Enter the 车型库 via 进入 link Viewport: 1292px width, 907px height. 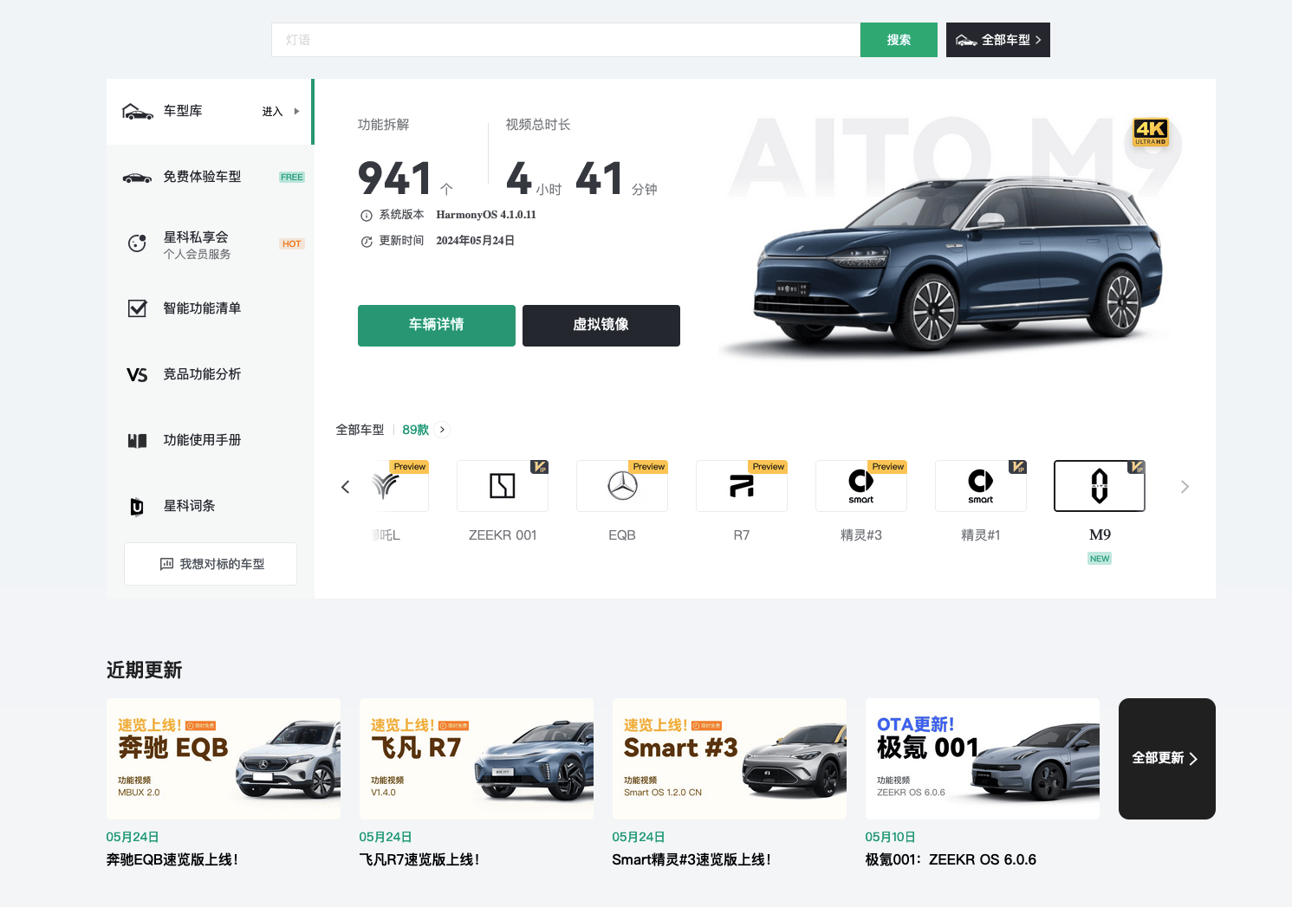pos(272,111)
